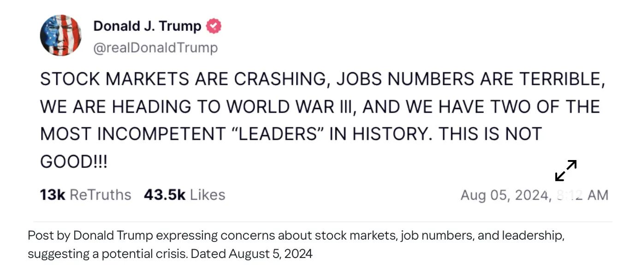Click the 13k ReTruths count number
The image size is (642, 275).
coord(53,195)
